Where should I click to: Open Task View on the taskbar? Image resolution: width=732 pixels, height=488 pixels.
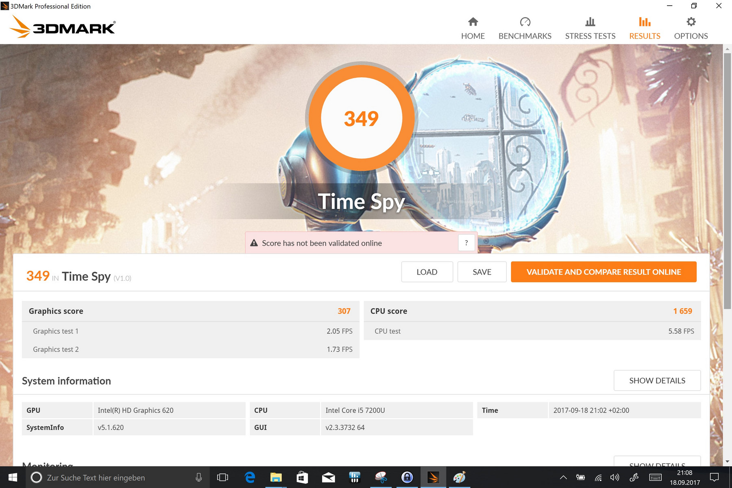pyautogui.click(x=222, y=477)
